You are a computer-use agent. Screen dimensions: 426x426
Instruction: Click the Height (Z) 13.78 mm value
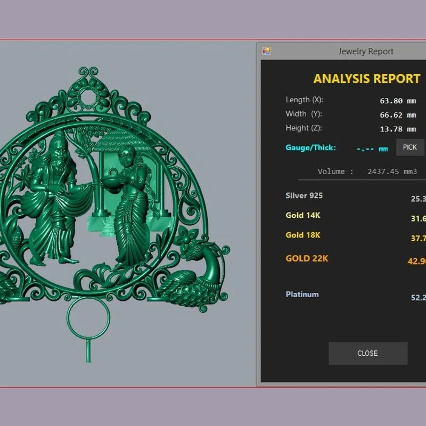[398, 129]
